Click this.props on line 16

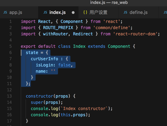73,115
